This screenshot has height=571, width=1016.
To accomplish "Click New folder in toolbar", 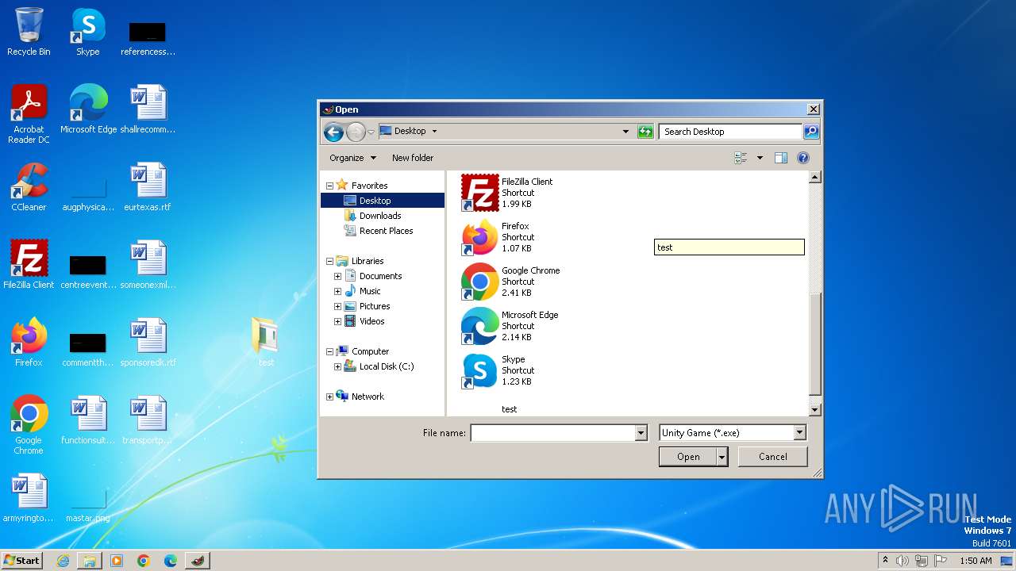I will point(413,158).
